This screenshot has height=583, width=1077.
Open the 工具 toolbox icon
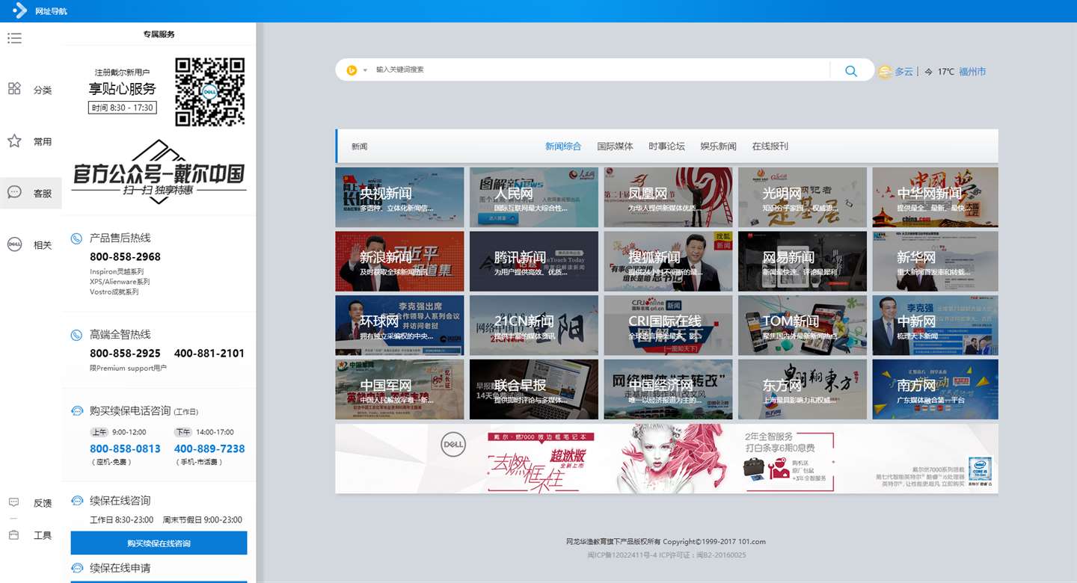13,535
